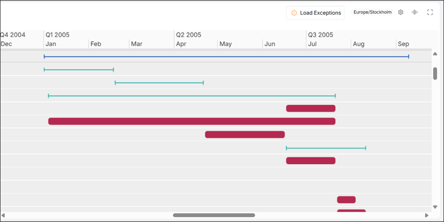This screenshot has height=222, width=444.
Task: Click the waveform bars icon
Action: (415, 12)
